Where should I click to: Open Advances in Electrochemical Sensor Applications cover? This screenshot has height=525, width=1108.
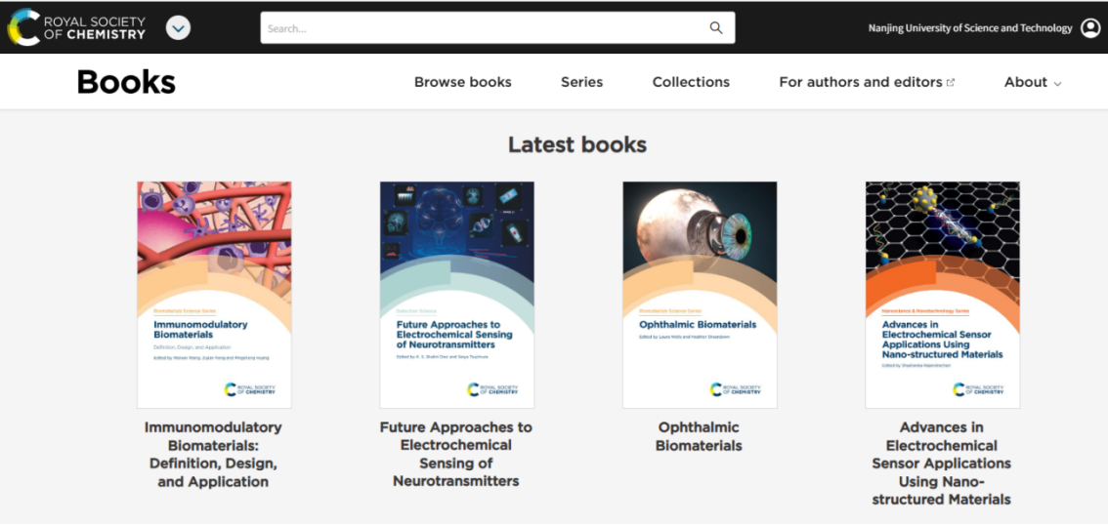click(x=942, y=294)
